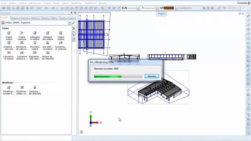Viewport: 251px width, 141px height.
Task: Open the Modificare format in tool
Action: coord(9,90)
